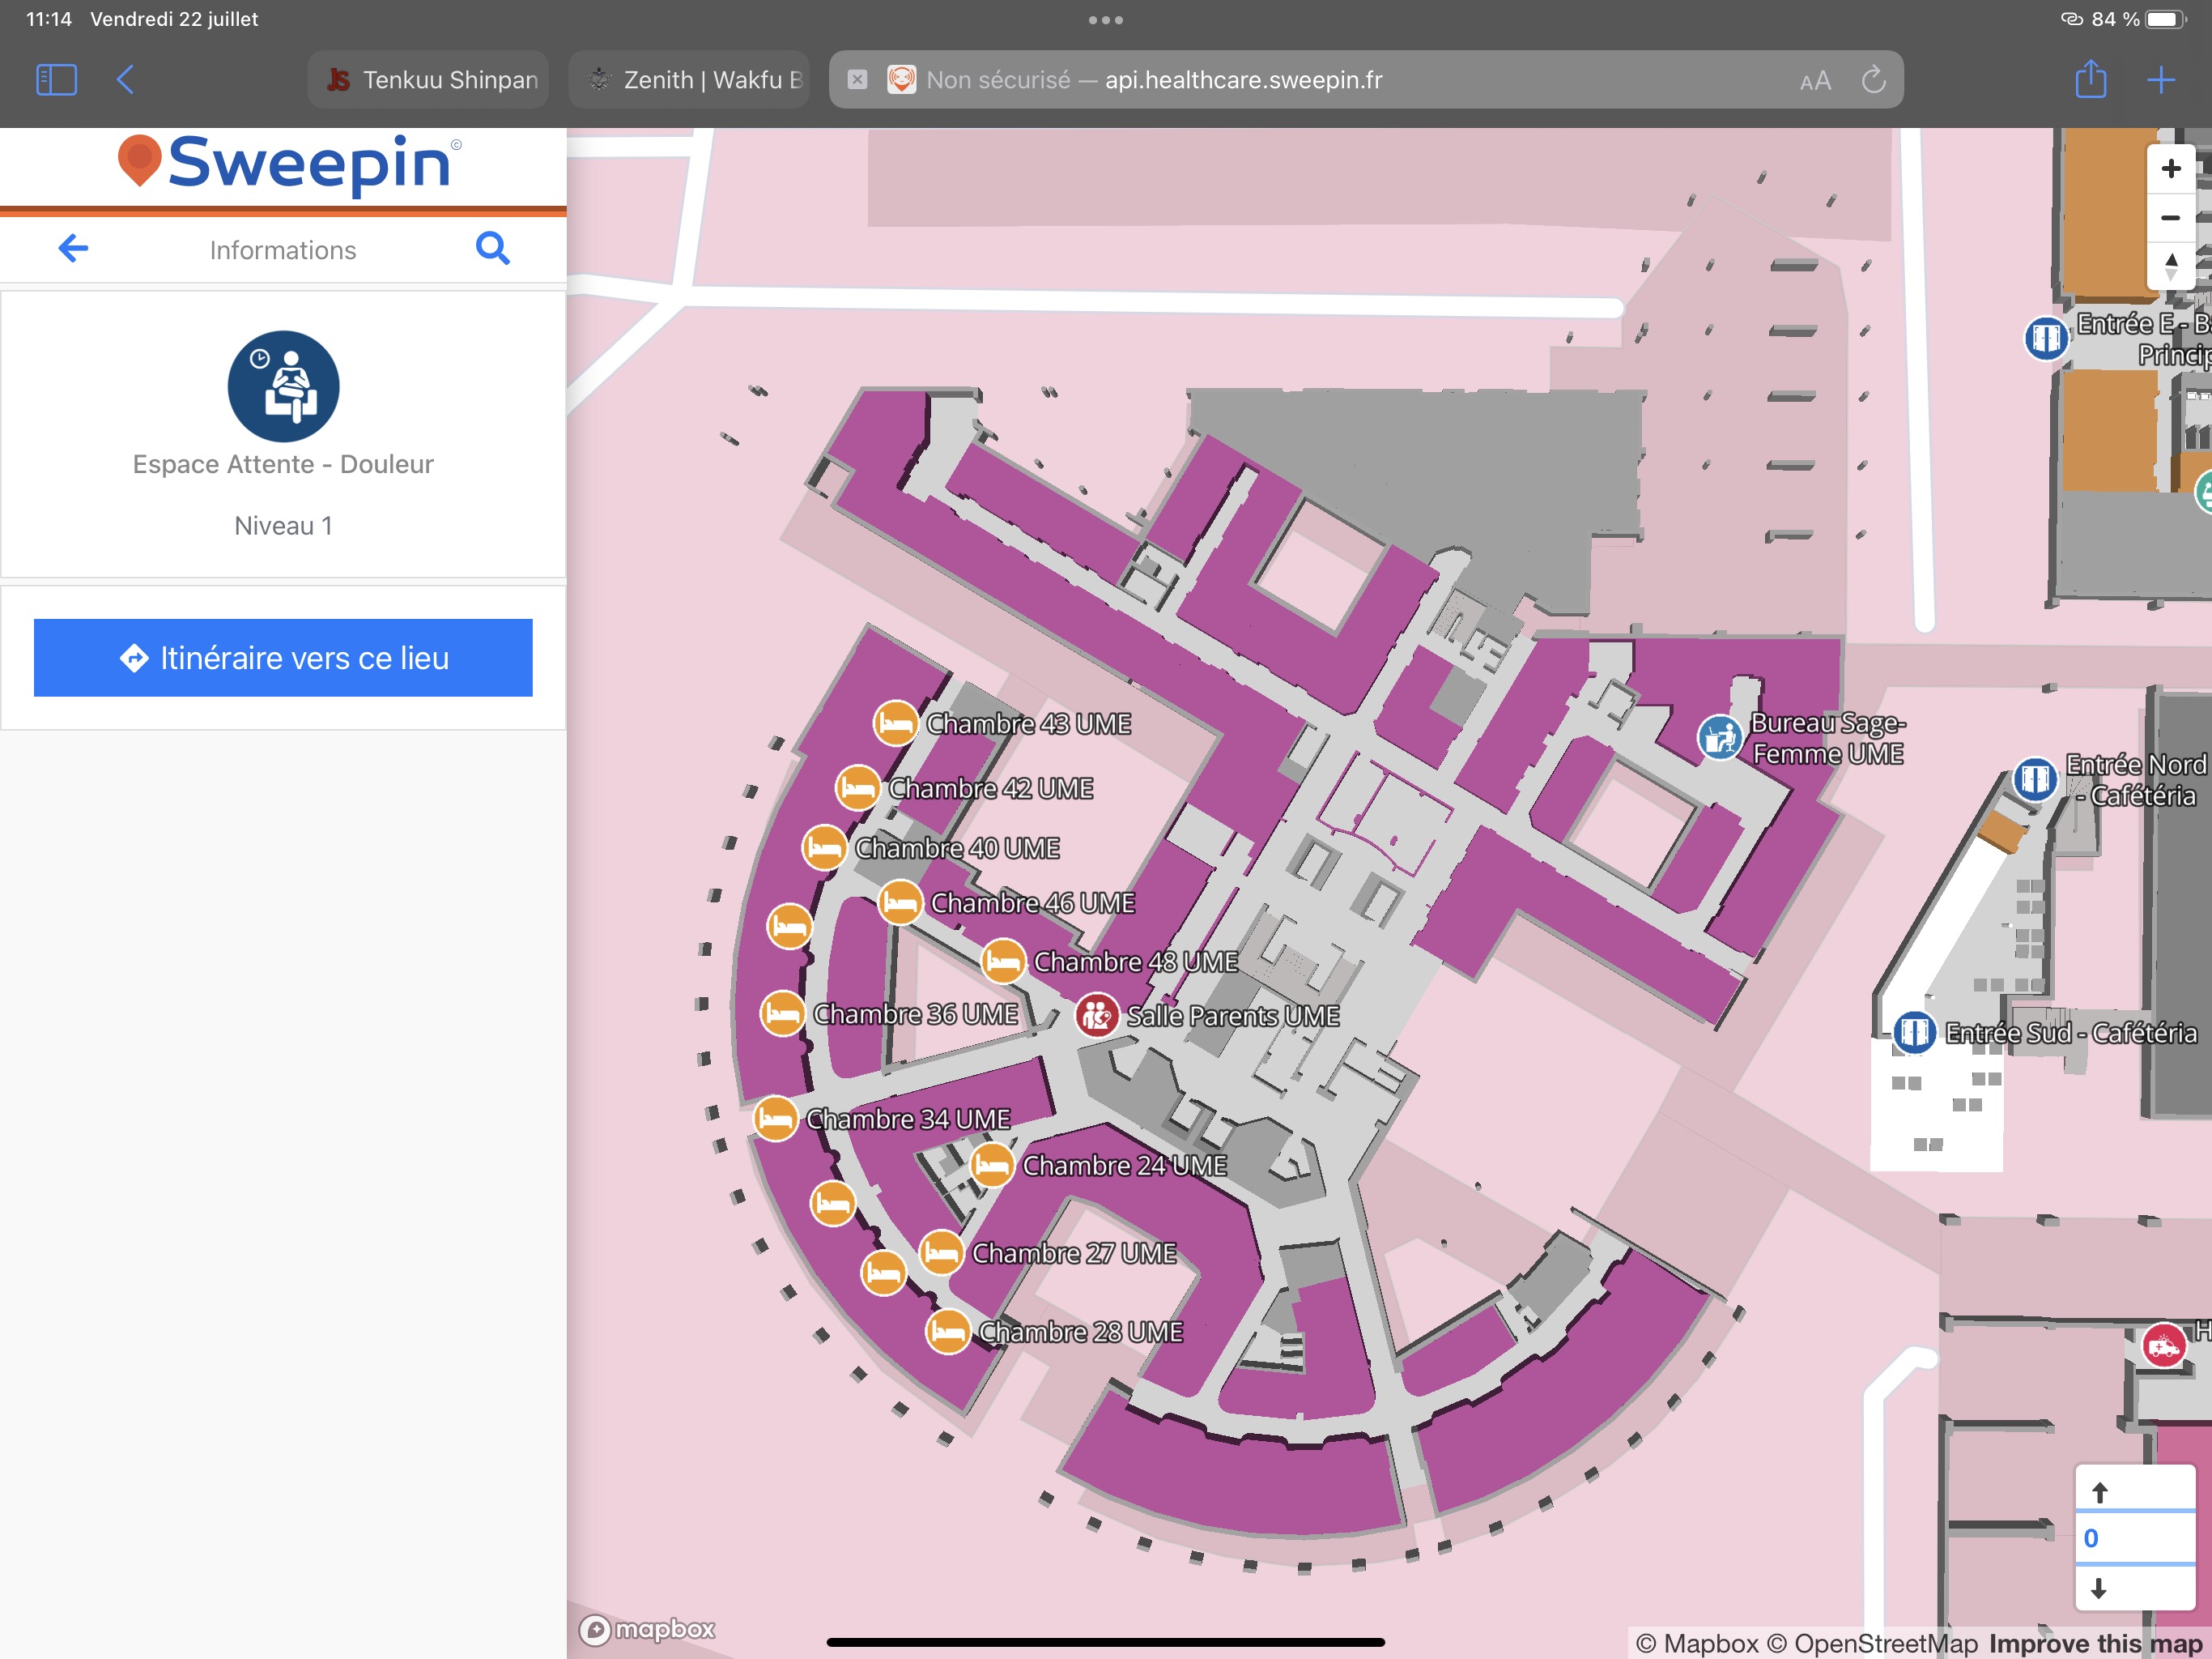
Task: Click Itinéraire vers ce lieu button
Action: click(283, 658)
